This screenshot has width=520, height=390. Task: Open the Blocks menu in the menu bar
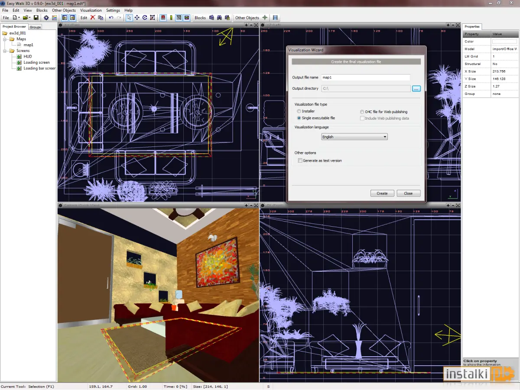click(x=42, y=10)
